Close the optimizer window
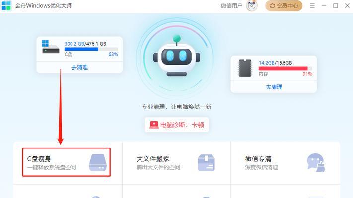This screenshot has width=353, height=198. point(347,5)
